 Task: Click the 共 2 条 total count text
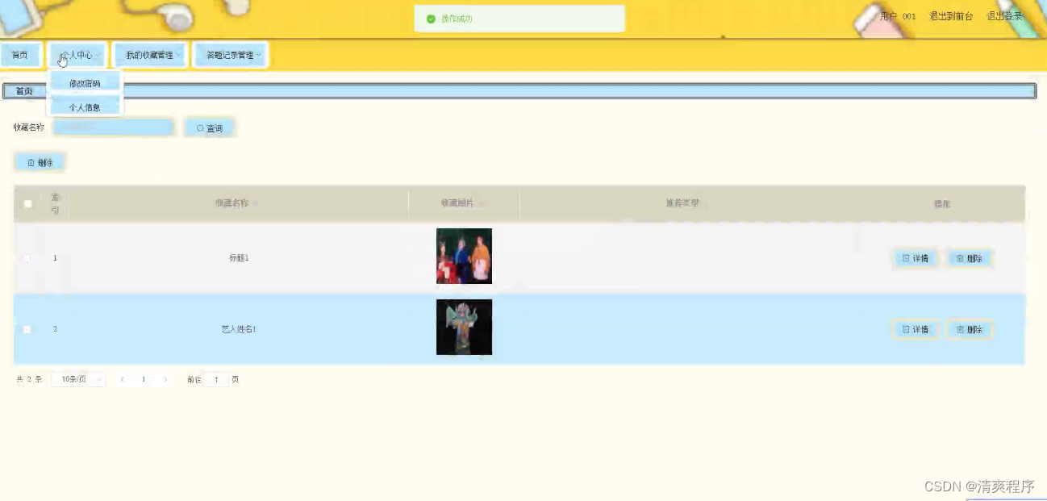point(29,379)
